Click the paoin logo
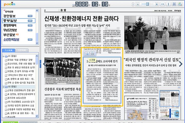 10,4
